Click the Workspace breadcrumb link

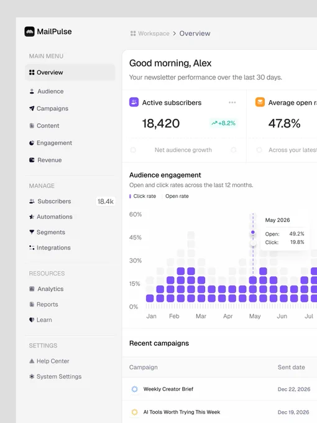154,34
